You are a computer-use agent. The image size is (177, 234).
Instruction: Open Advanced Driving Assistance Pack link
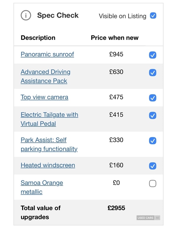[x=45, y=76]
